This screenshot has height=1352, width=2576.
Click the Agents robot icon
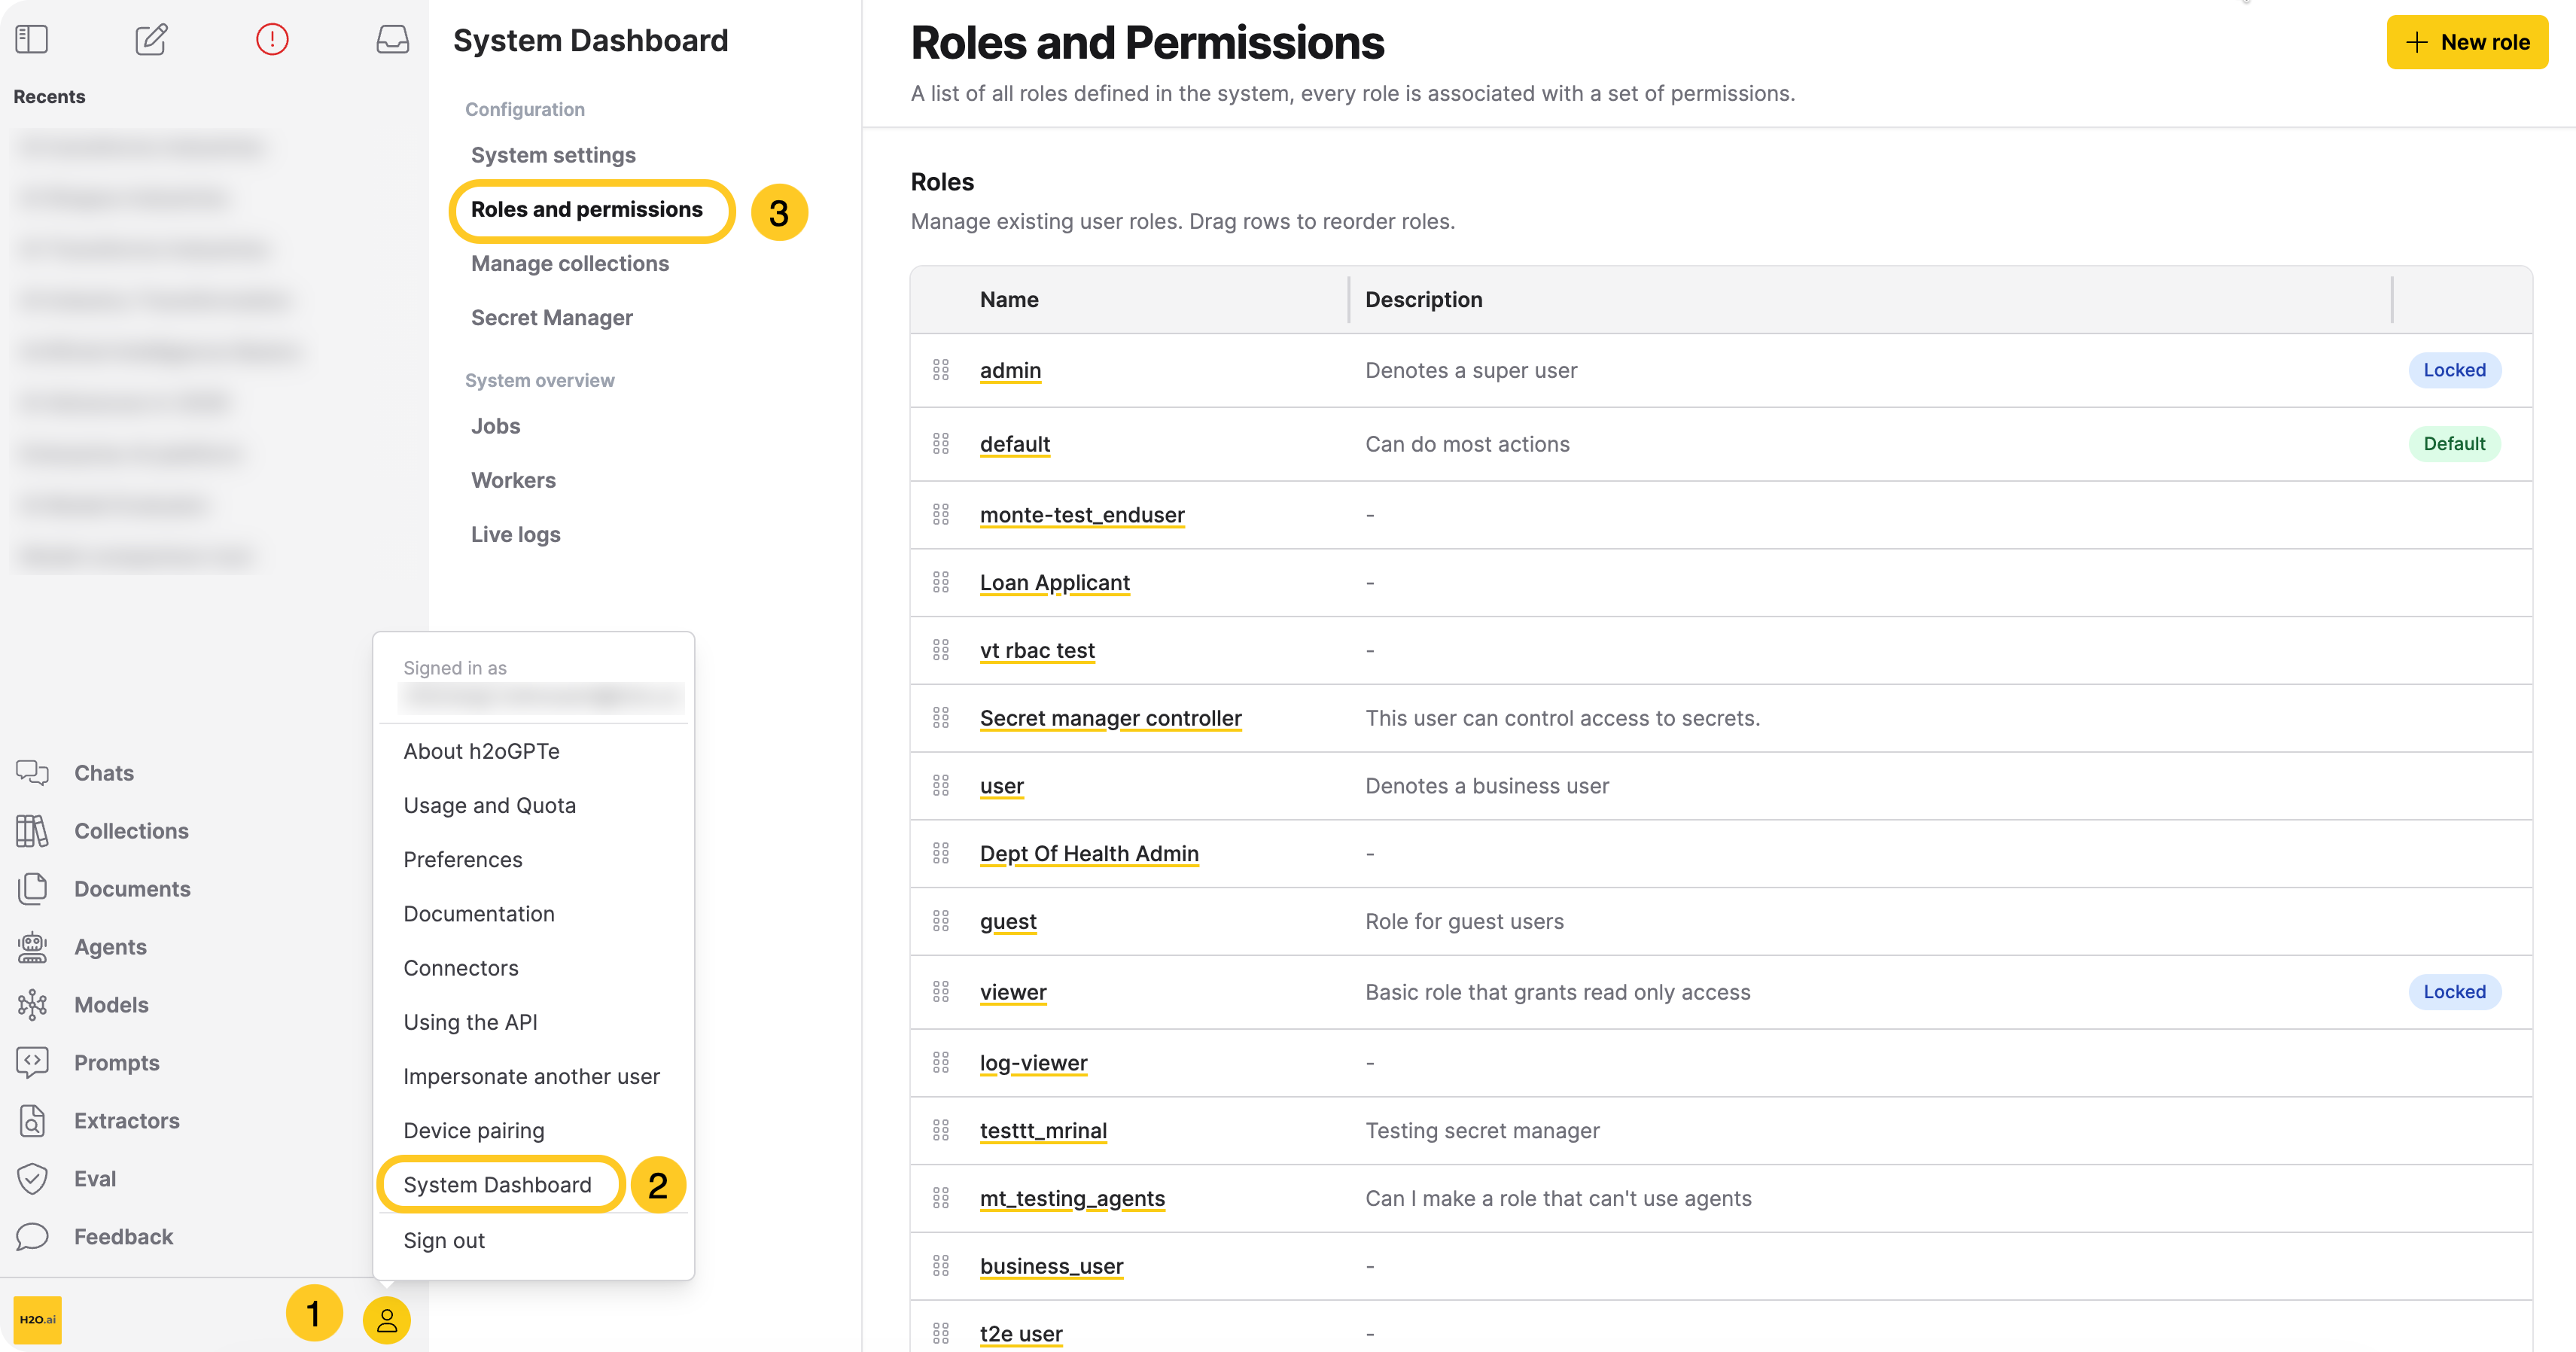pyautogui.click(x=32, y=946)
